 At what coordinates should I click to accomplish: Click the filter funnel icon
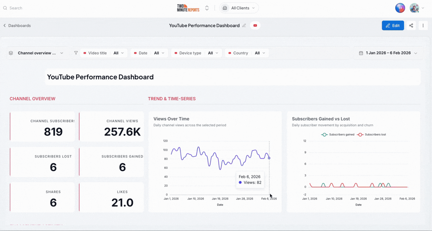[76, 53]
